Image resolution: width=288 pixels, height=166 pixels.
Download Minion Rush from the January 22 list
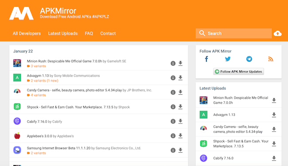click(x=180, y=63)
